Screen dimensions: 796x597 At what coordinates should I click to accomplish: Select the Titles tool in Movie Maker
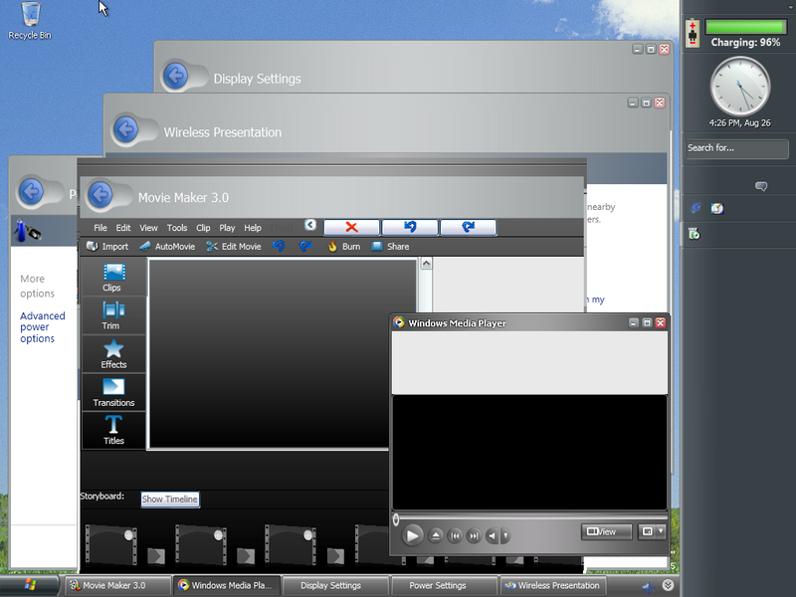(113, 430)
